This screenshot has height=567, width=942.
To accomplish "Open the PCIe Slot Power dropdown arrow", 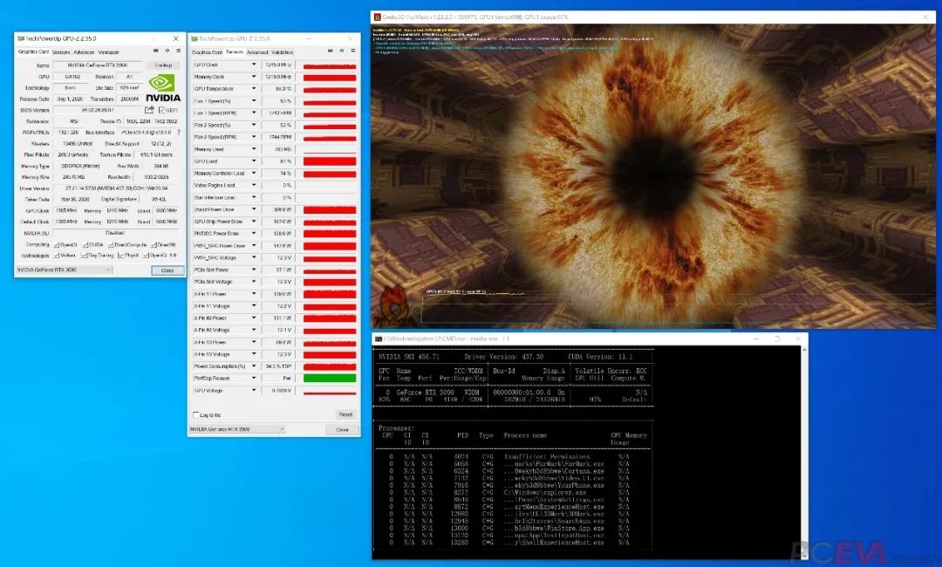I will click(254, 270).
